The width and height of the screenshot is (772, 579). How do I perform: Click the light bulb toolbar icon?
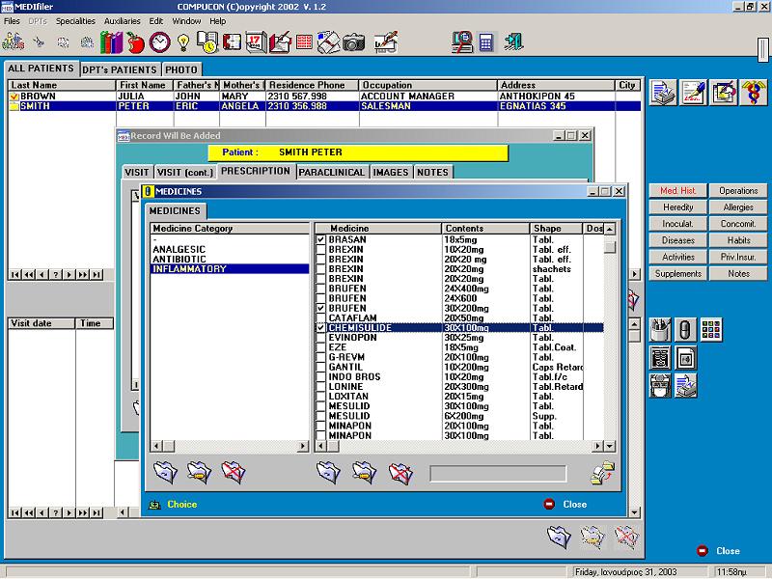click(183, 42)
